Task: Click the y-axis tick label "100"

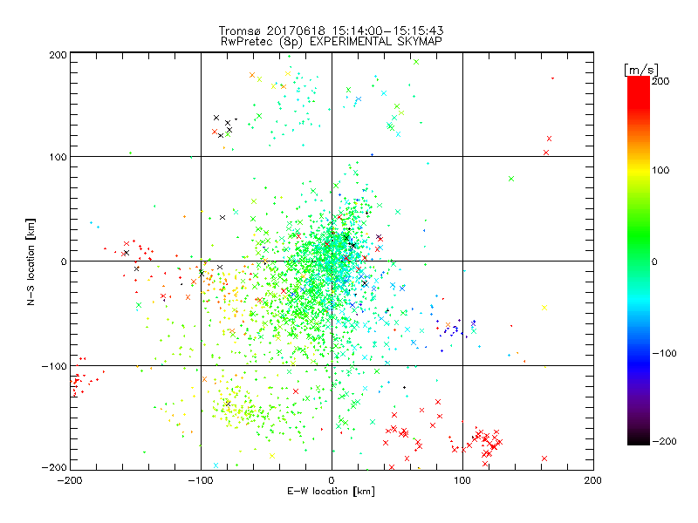Action: pos(58,157)
